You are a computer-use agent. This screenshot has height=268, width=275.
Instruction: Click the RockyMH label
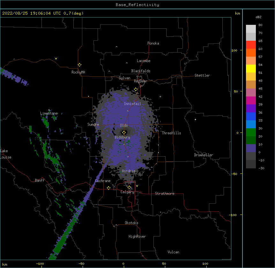pos(78,72)
